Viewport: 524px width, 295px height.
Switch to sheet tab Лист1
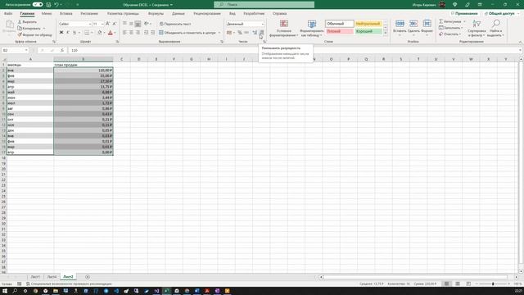pos(35,277)
